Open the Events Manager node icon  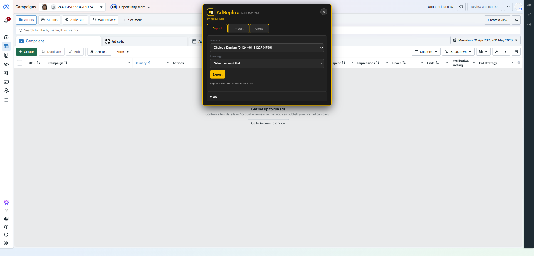tap(6, 91)
